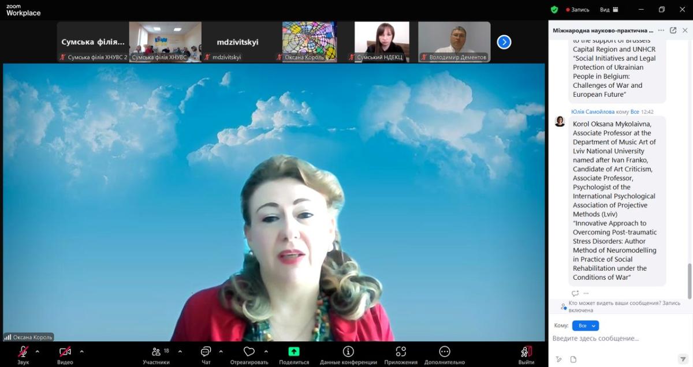Open Отреагировать reactions heart icon
The width and height of the screenshot is (693, 367).
point(249,354)
